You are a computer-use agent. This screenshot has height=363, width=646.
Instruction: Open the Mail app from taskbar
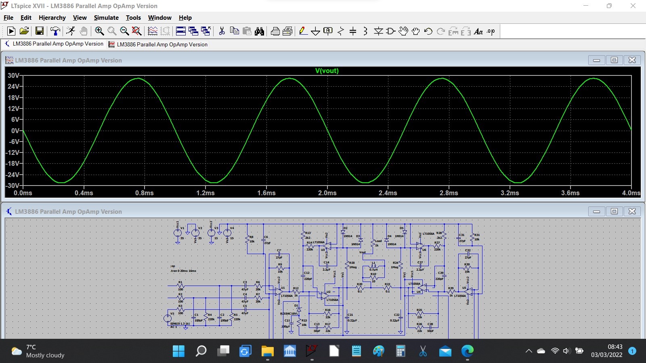pyautogui.click(x=445, y=351)
